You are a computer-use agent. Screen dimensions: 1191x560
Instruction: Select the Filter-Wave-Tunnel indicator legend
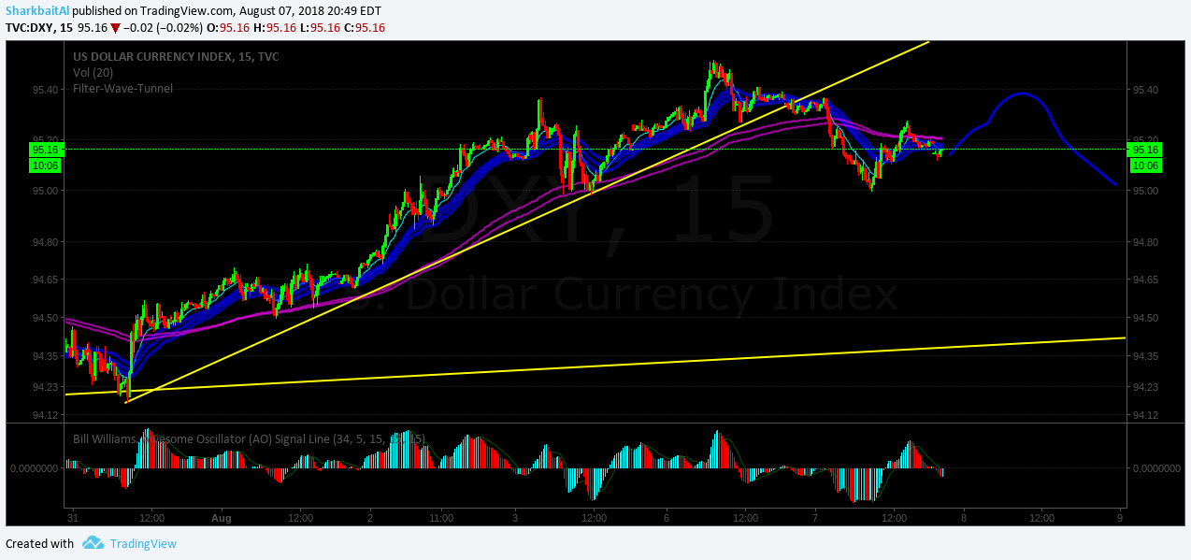tap(122, 88)
